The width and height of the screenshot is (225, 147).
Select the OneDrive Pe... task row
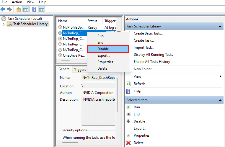click(72, 55)
